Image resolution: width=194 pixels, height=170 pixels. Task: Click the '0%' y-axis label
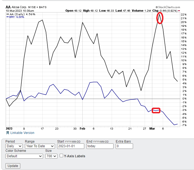pyautogui.click(x=184, y=99)
